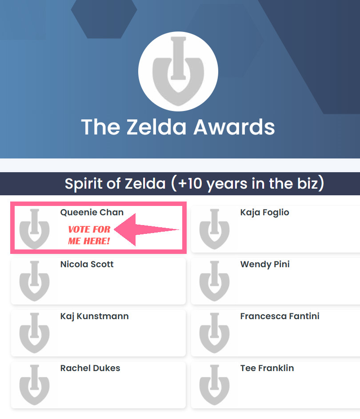Choose the Wendy Pini nominee name
360x419 pixels.
coord(265,265)
